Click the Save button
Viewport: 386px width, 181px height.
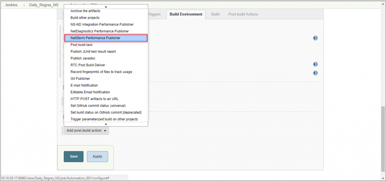[74, 157]
